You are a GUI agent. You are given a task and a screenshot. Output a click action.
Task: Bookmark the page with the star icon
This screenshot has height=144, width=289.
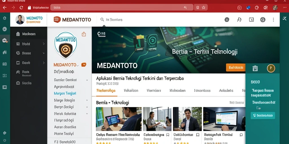point(203,8)
